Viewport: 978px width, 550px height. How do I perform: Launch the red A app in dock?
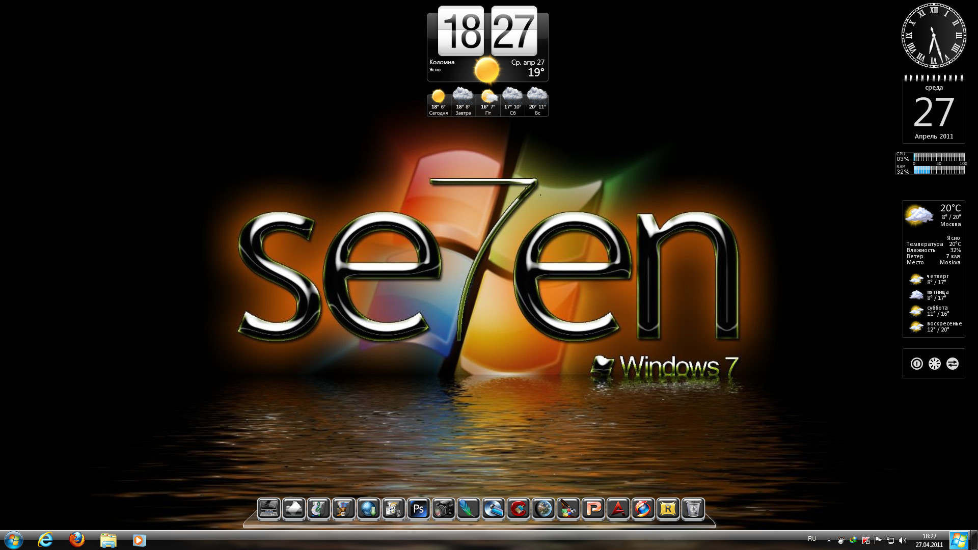pos(618,509)
